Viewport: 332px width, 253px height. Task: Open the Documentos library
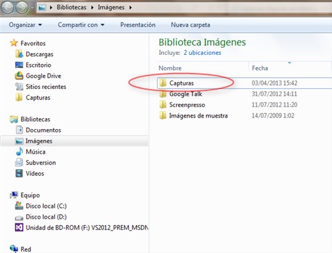43,130
